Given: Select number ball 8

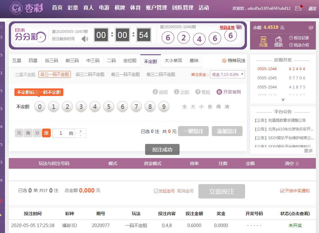Looking at the screenshot, I should (150, 107).
